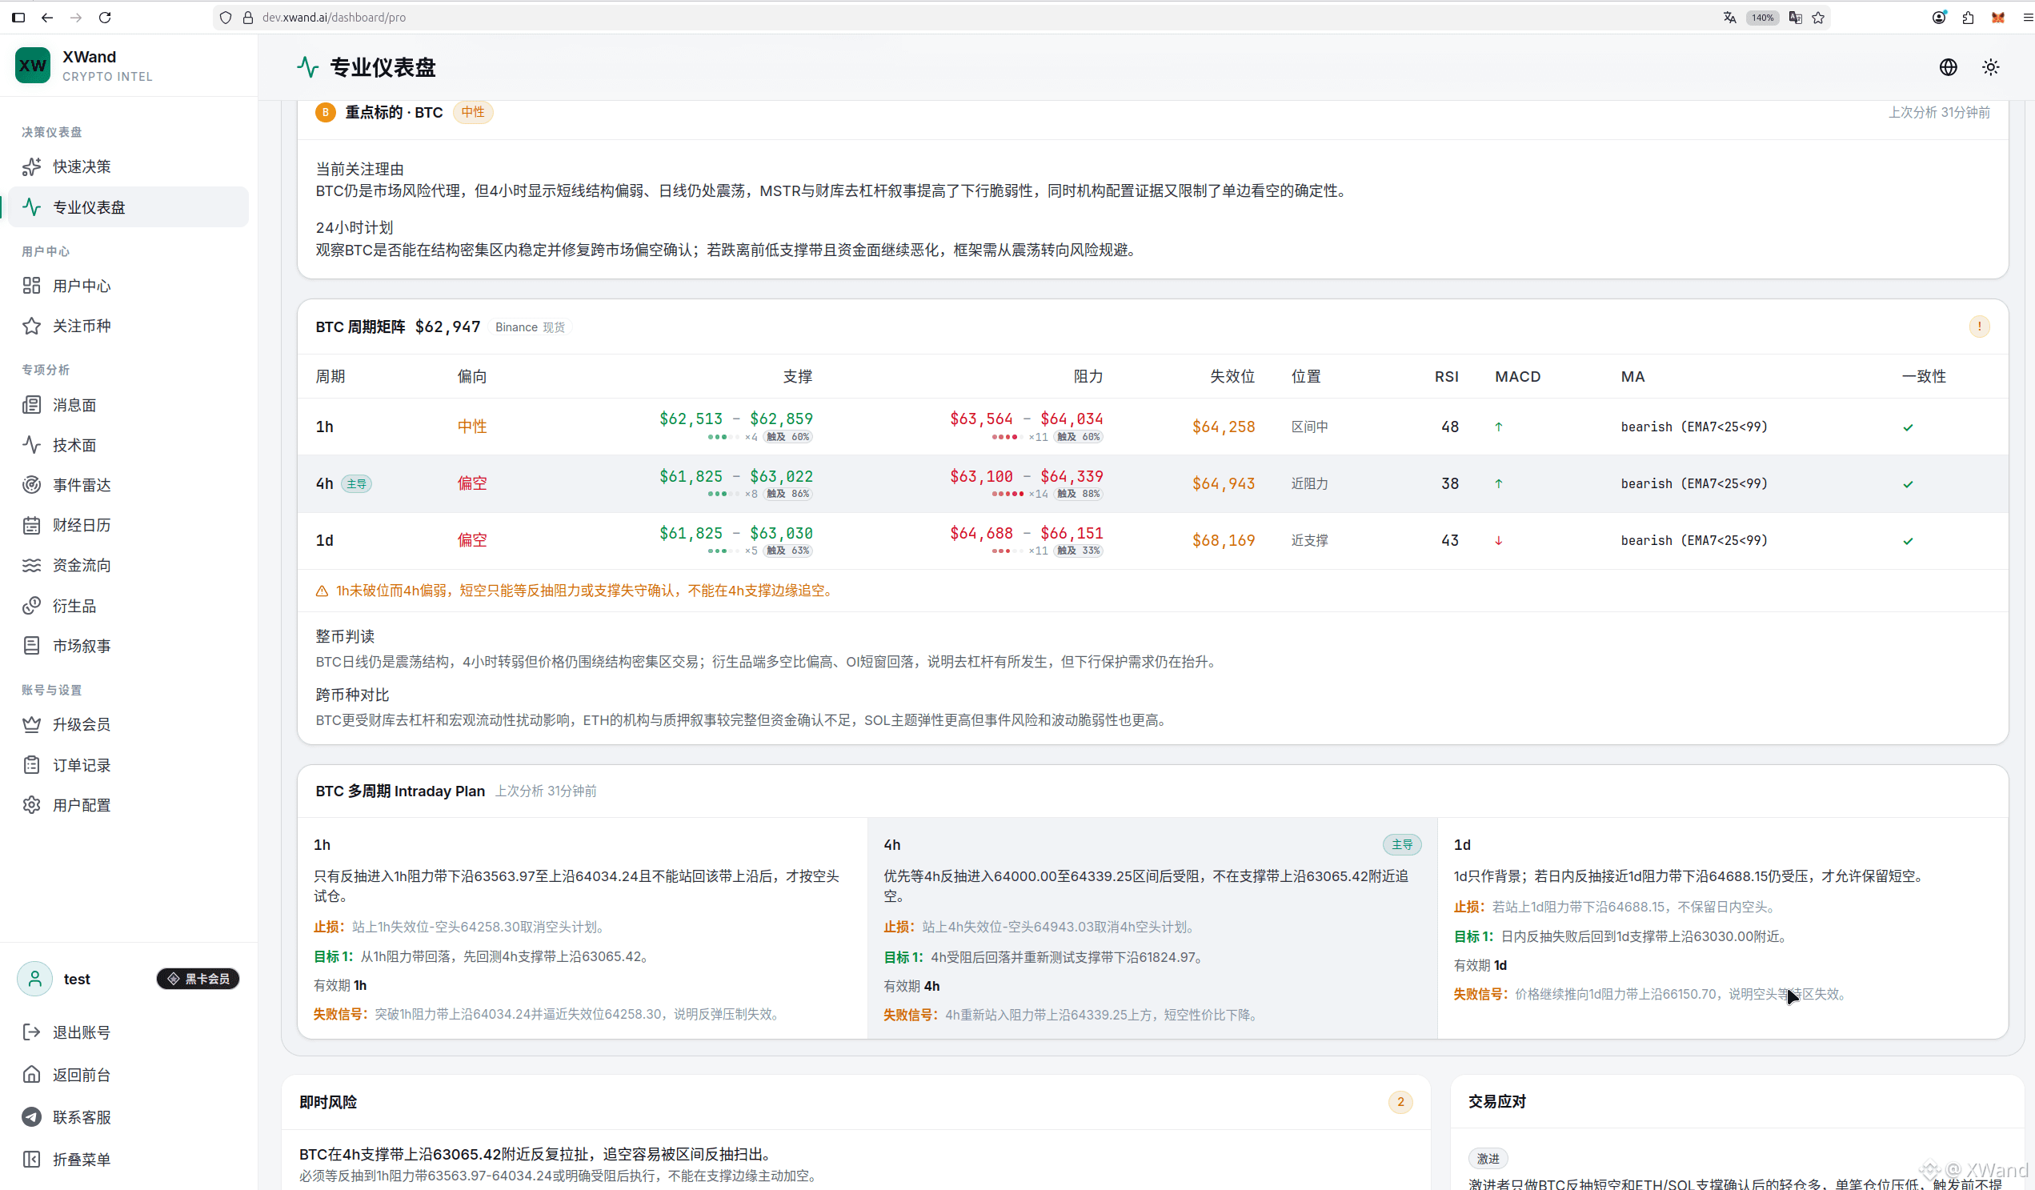2035x1190 pixels.
Task: Open the language globe icon
Action: [1948, 67]
